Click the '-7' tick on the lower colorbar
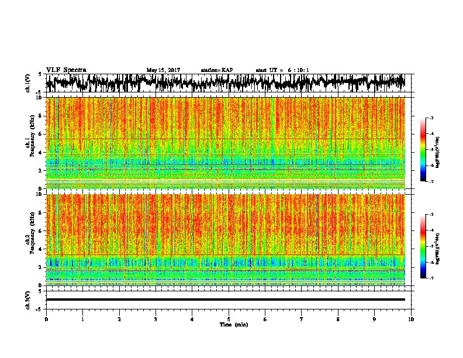 (431, 278)
